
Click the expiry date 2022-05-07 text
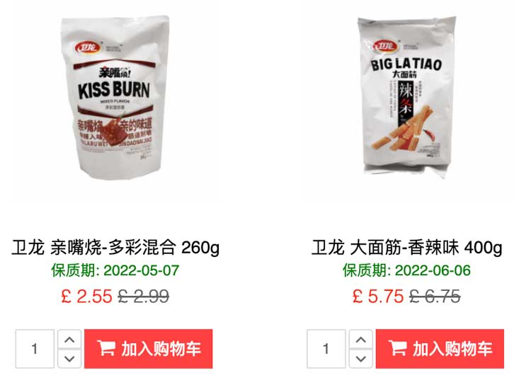click(141, 270)
